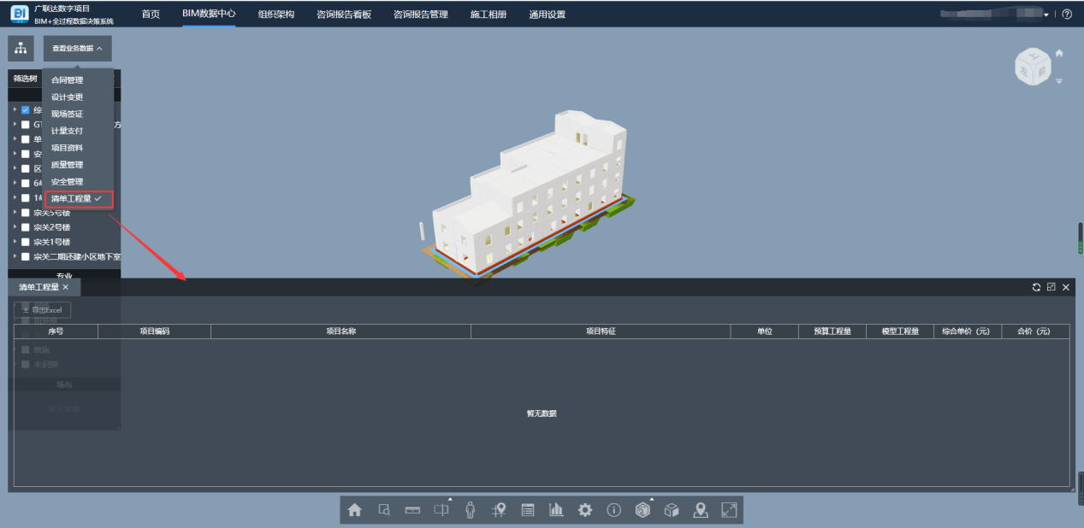Viewport: 1084px width, 528px height.
Task: Choose 现场签证 in the business data menu
Action: pyautogui.click(x=68, y=114)
